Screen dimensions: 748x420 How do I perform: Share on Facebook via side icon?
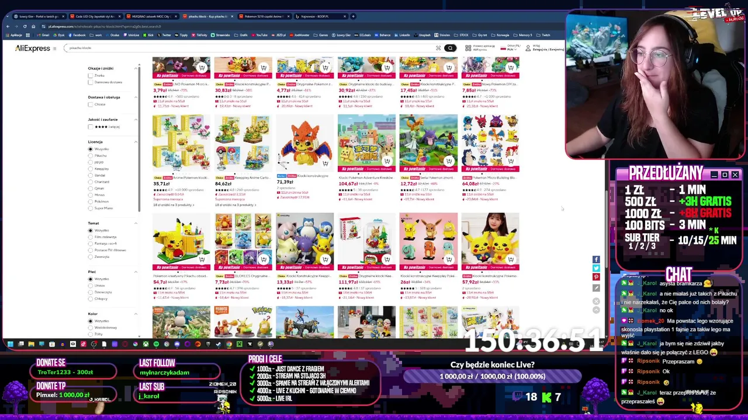pyautogui.click(x=596, y=260)
